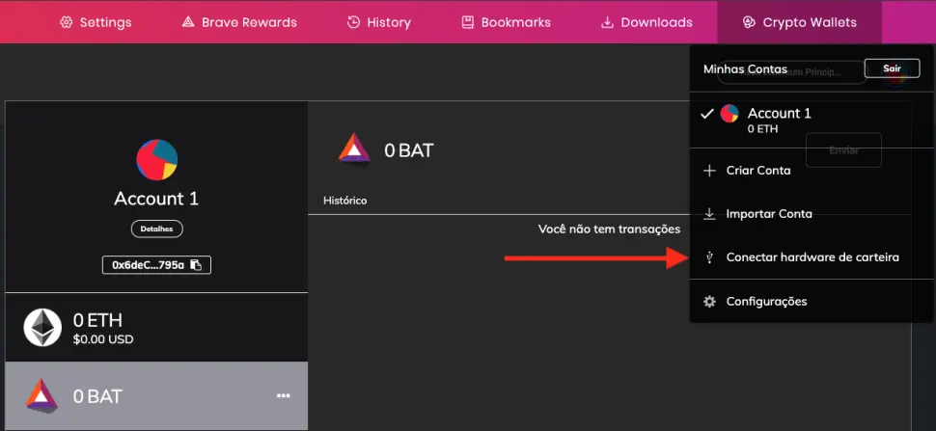The height and width of the screenshot is (431, 936).
Task: Click the Minhas Contas heading
Action: 745,69
